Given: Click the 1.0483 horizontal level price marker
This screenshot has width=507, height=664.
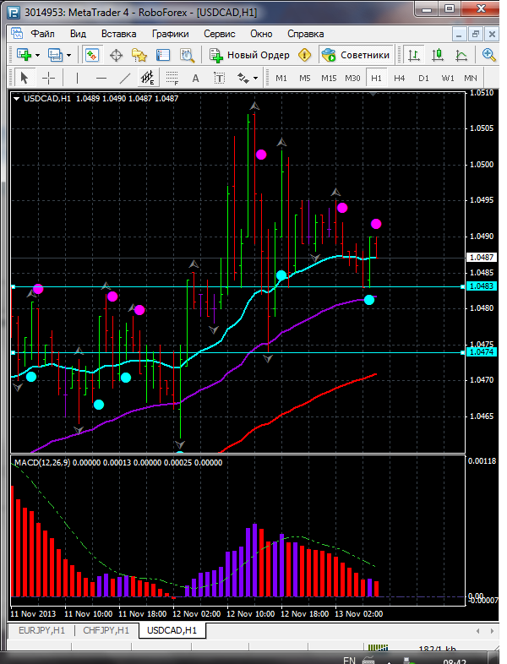Looking at the screenshot, I should point(483,286).
